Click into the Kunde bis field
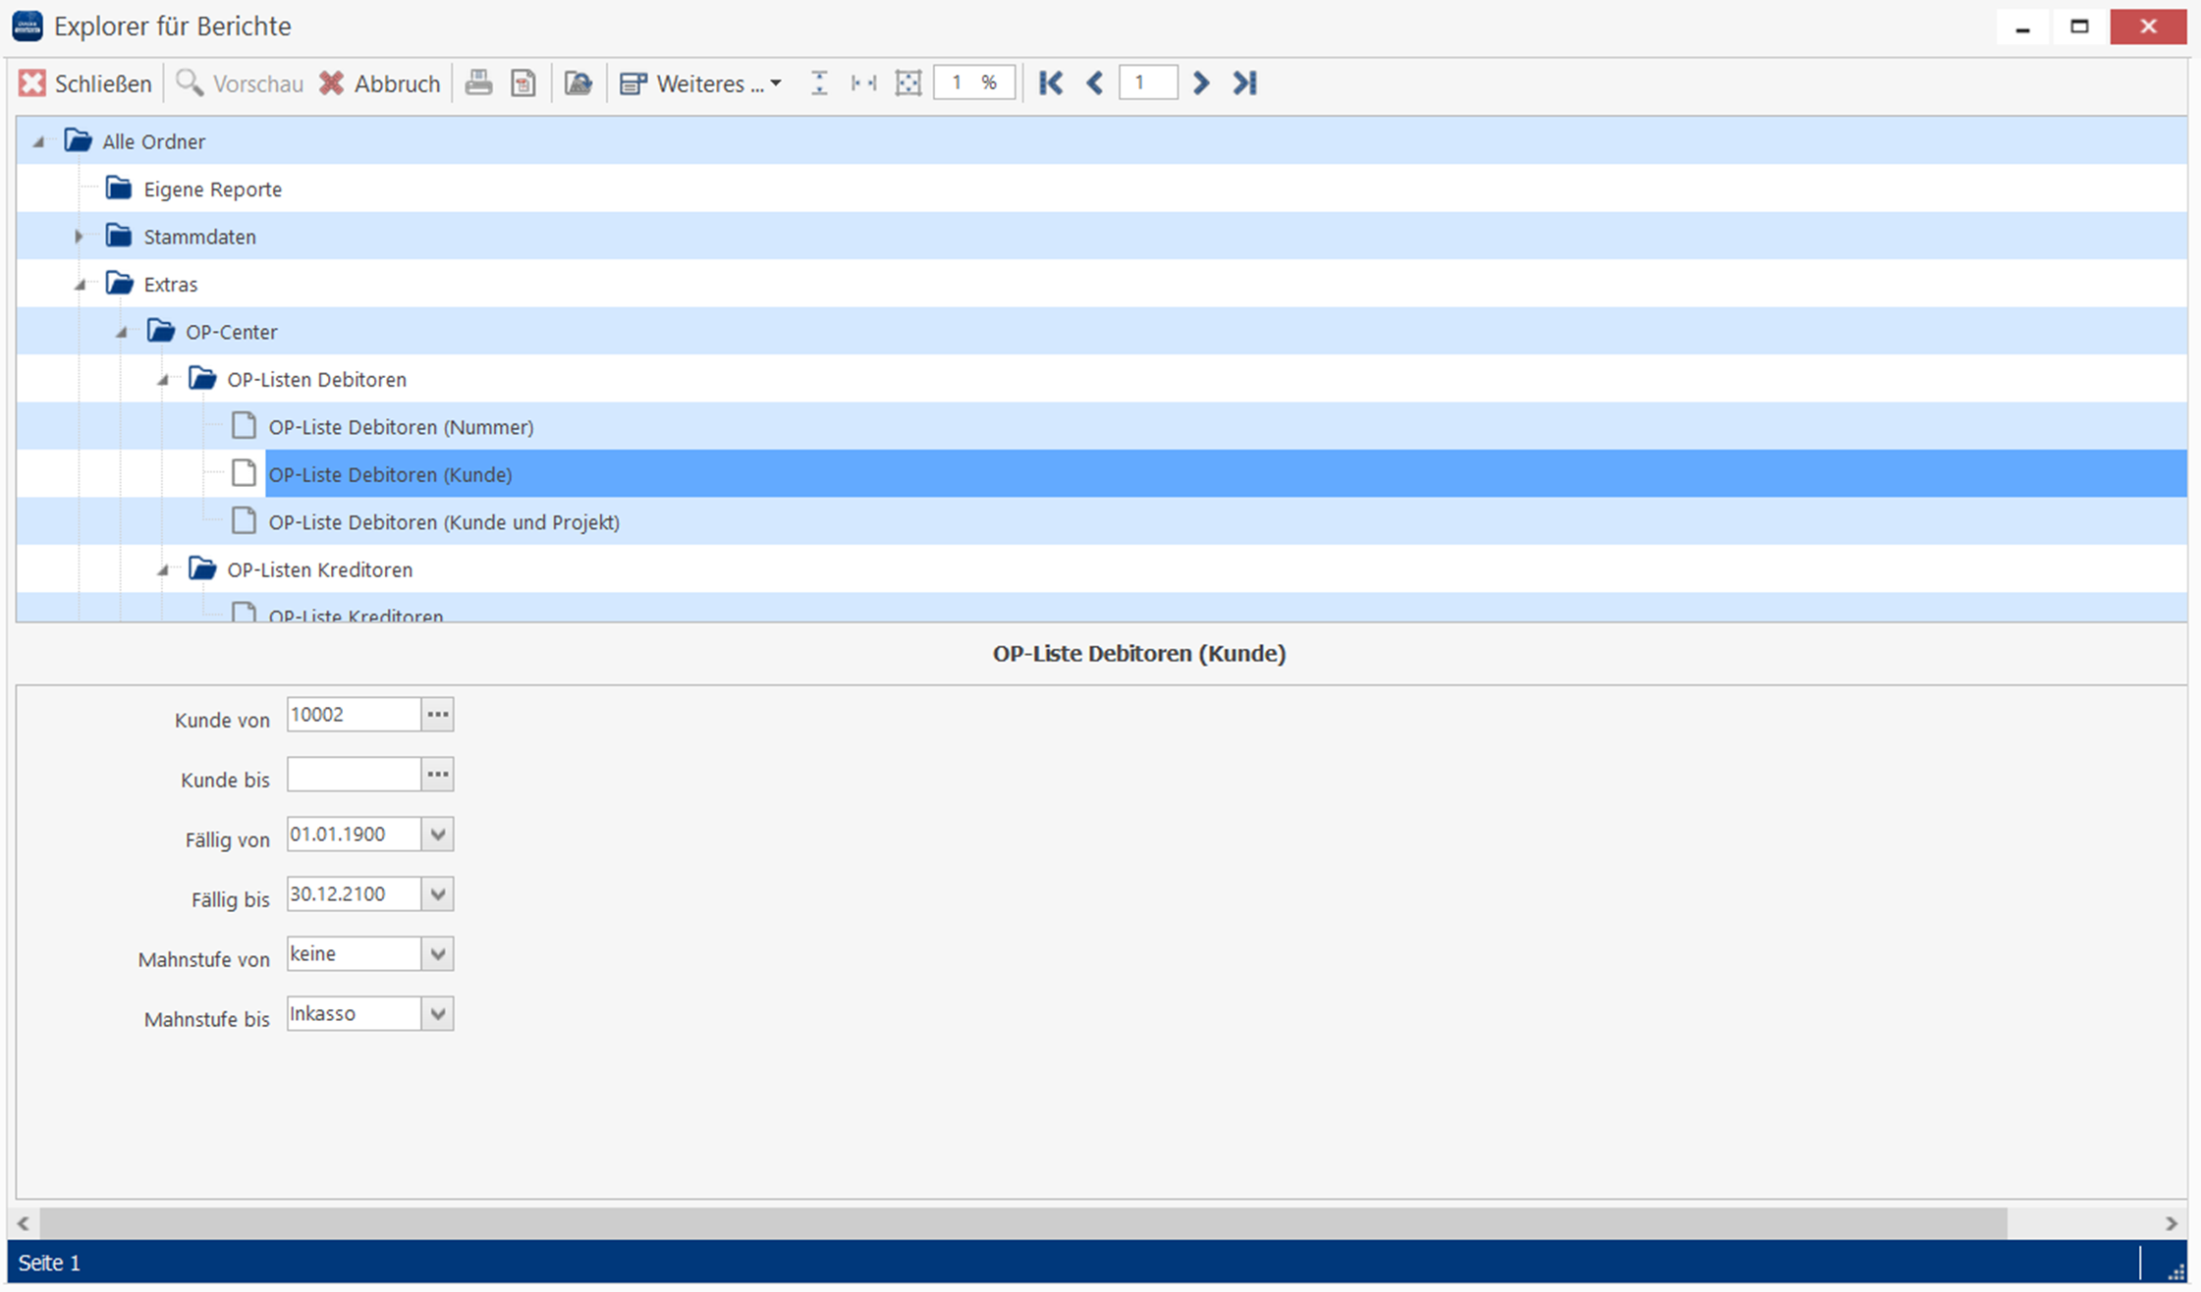This screenshot has height=1292, width=2201. tap(354, 775)
